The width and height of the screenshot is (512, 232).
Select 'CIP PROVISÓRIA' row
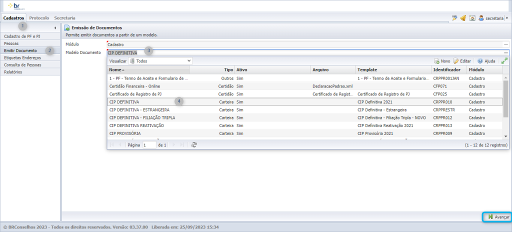305,133
